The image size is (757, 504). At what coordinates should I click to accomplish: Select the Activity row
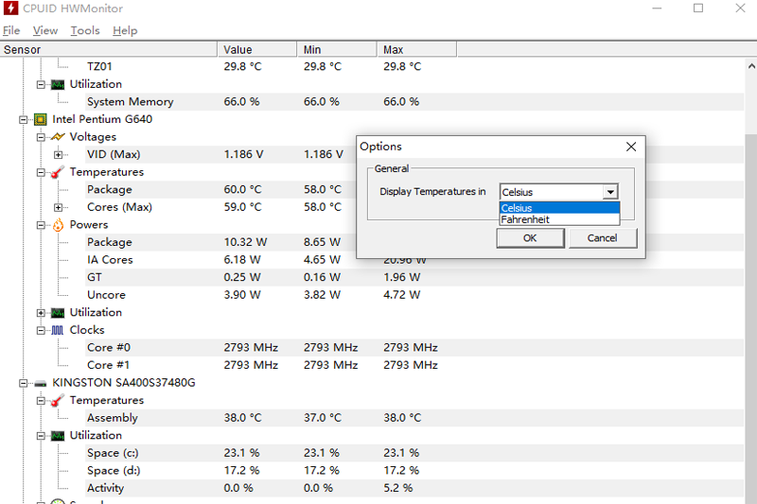pos(414,488)
